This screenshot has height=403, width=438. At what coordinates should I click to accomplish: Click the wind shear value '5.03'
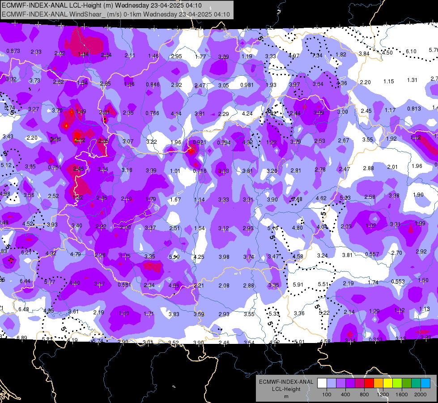[x=345, y=198]
